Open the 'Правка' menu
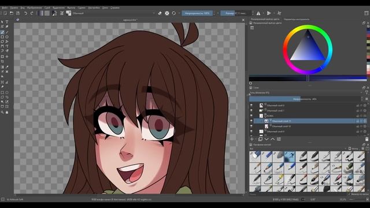 tap(14, 8)
